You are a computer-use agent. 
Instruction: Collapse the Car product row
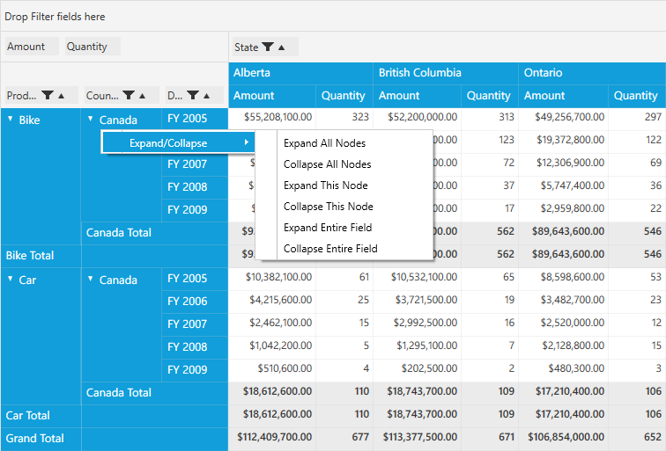(x=11, y=279)
